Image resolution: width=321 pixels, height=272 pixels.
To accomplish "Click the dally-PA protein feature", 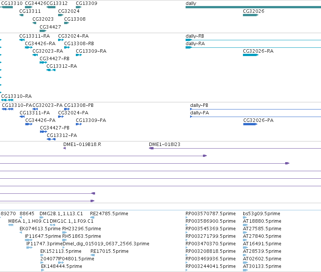I will click(255, 117).
